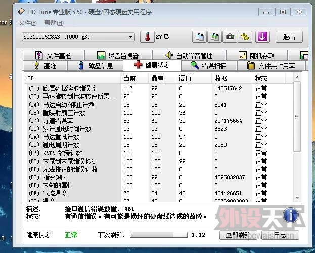Image resolution: width=315 pixels, height=253 pixels.
Task: Switch to the 文件基准 tab
Action: [x=54, y=55]
